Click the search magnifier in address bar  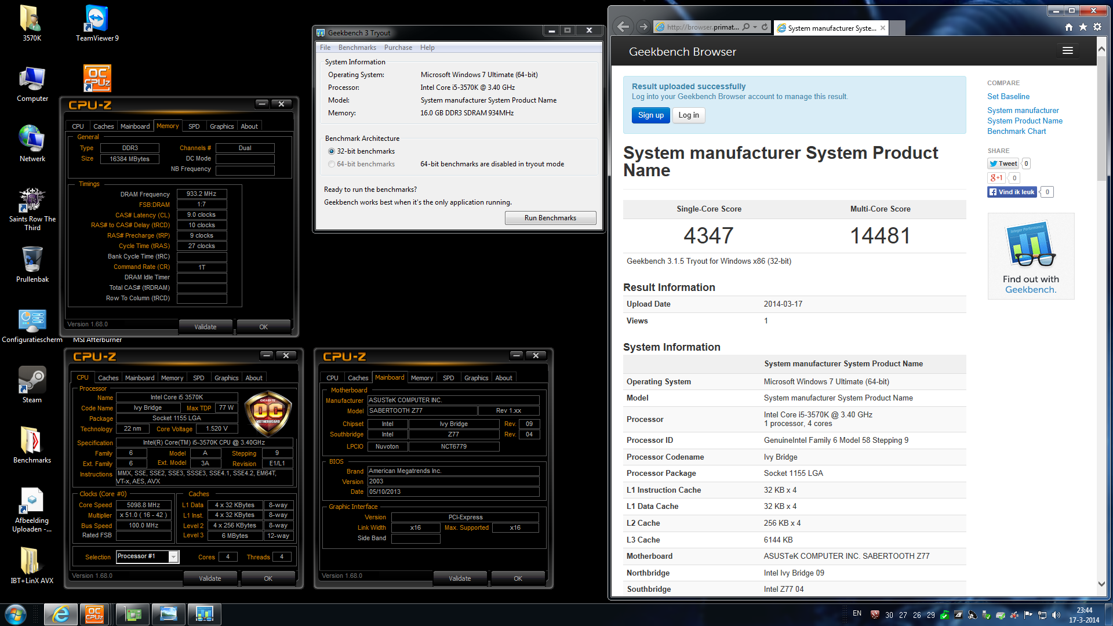(x=747, y=27)
